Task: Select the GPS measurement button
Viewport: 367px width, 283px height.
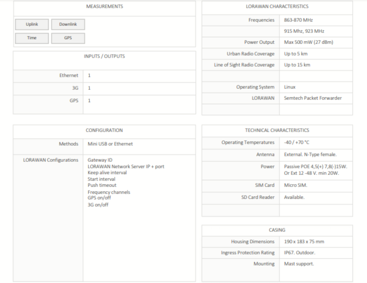Action: pyautogui.click(x=68, y=38)
